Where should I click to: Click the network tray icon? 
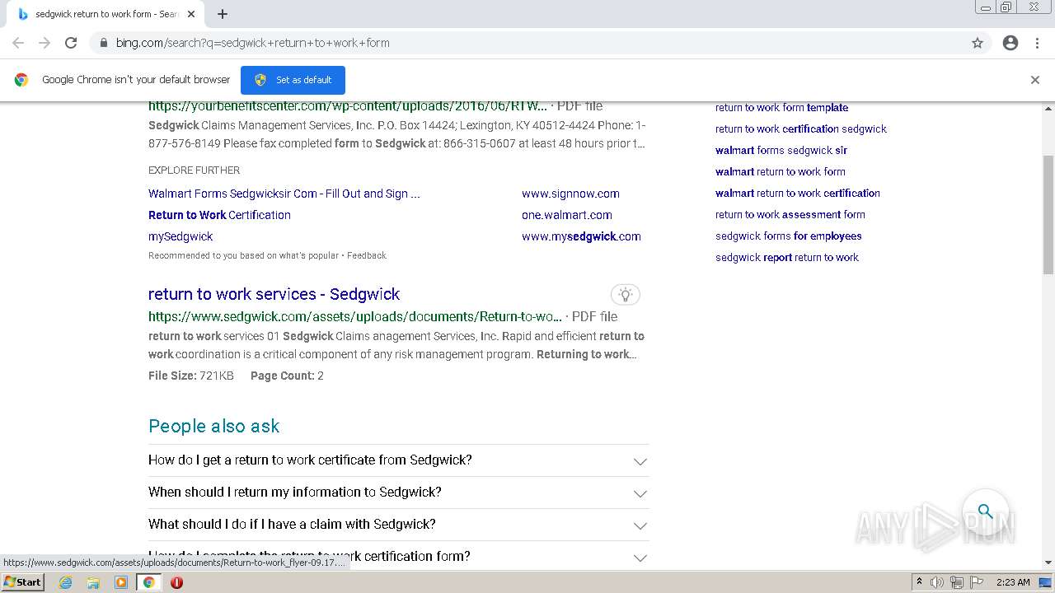pyautogui.click(x=957, y=582)
